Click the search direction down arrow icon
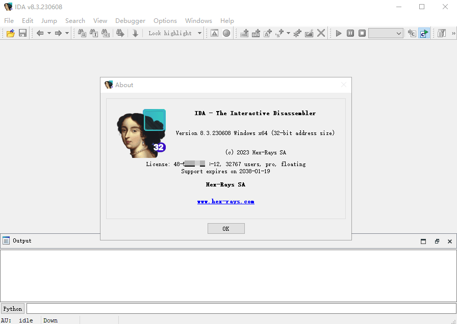The image size is (457, 324). 135,33
